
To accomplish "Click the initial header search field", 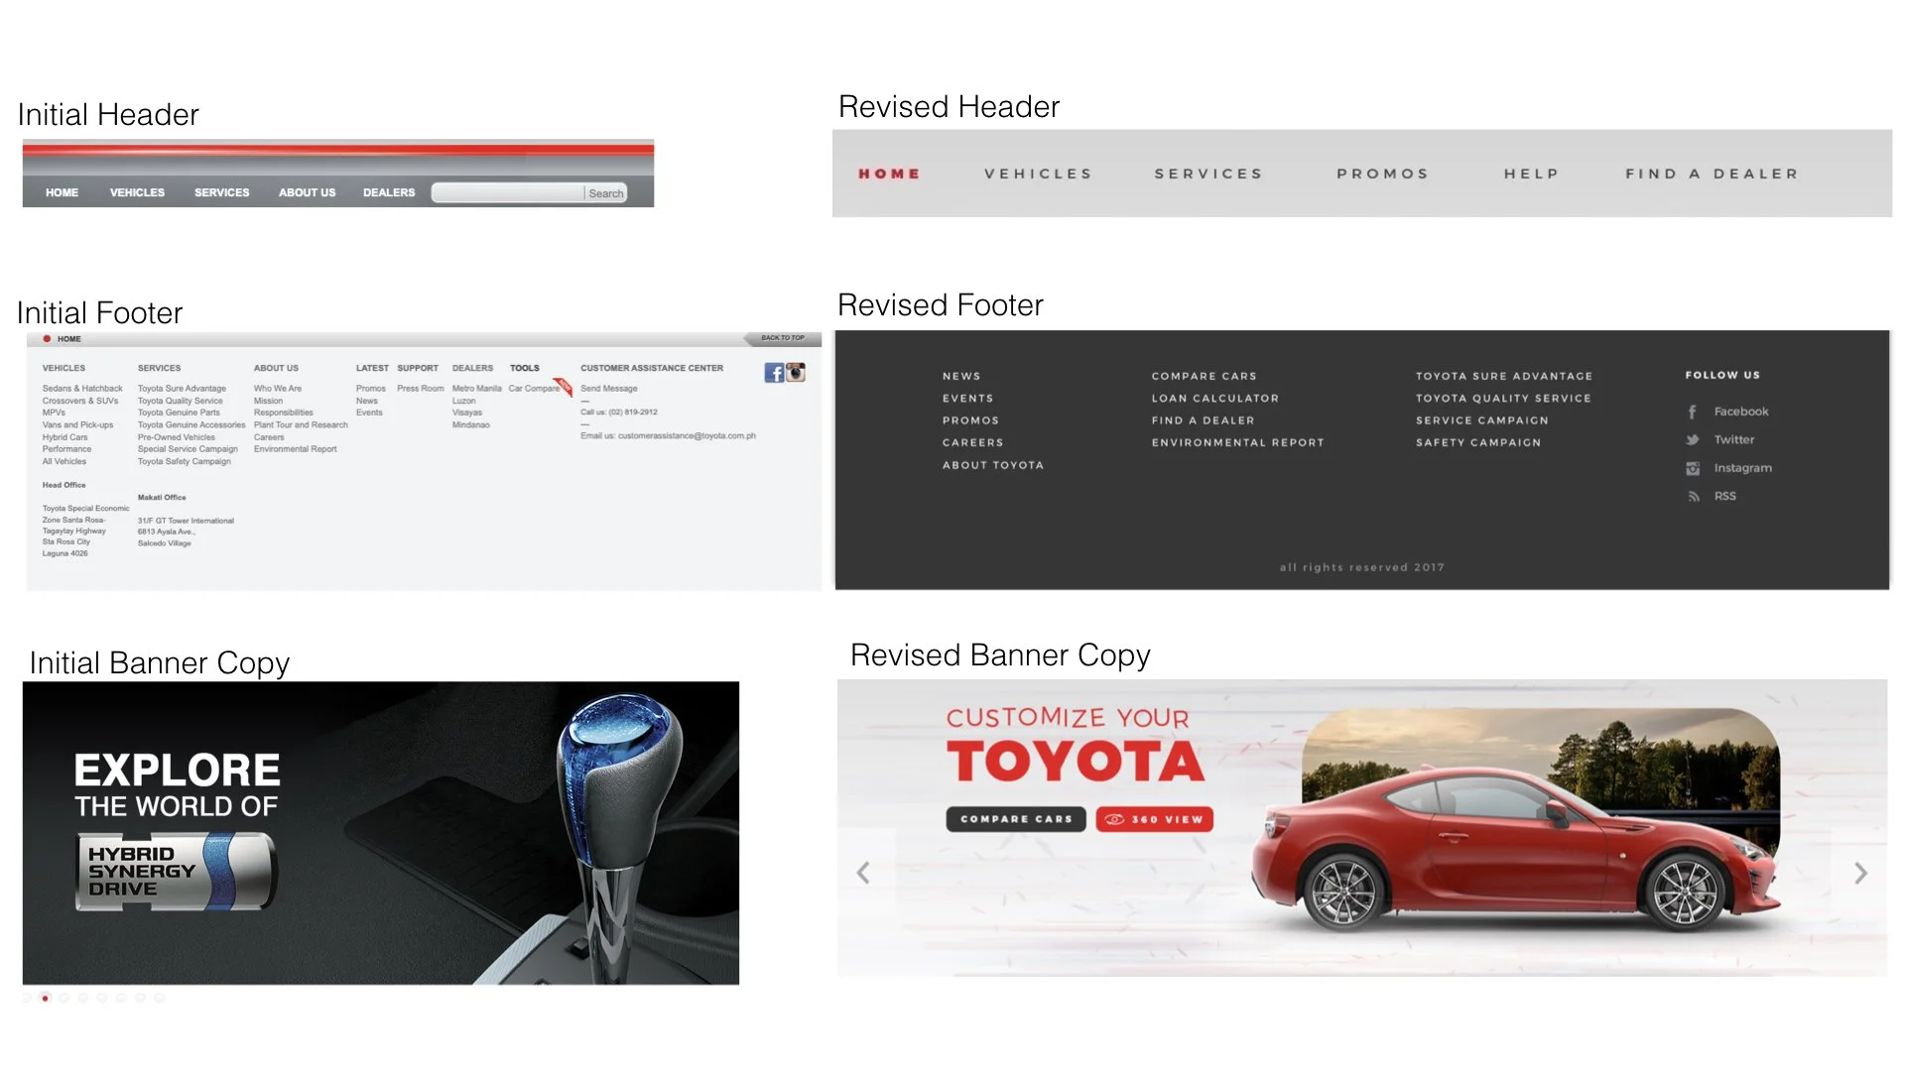I will coord(507,192).
